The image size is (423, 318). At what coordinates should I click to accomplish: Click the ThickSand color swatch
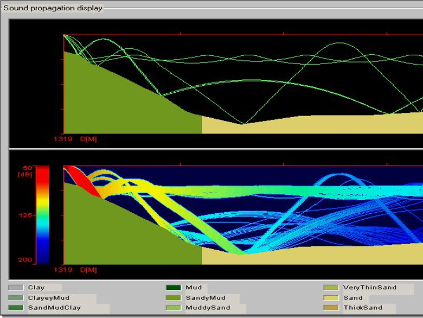(x=331, y=308)
